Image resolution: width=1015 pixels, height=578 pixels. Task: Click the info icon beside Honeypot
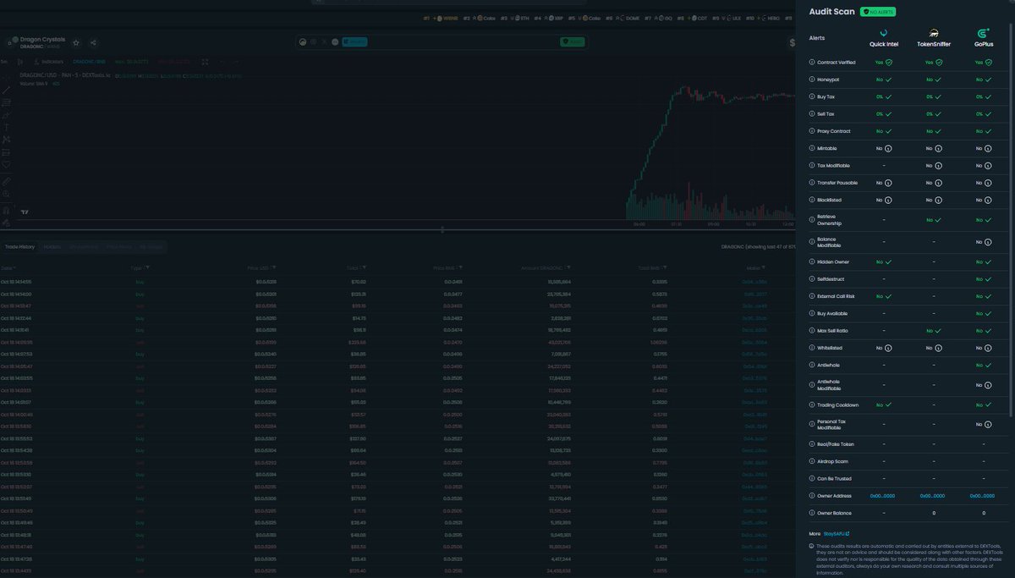tap(812, 80)
